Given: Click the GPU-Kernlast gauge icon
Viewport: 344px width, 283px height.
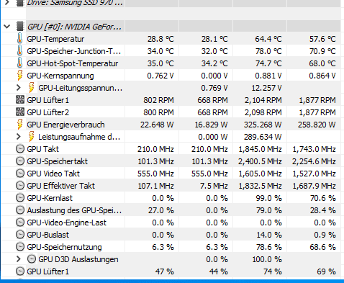Looking at the screenshot, I should (x=20, y=198).
